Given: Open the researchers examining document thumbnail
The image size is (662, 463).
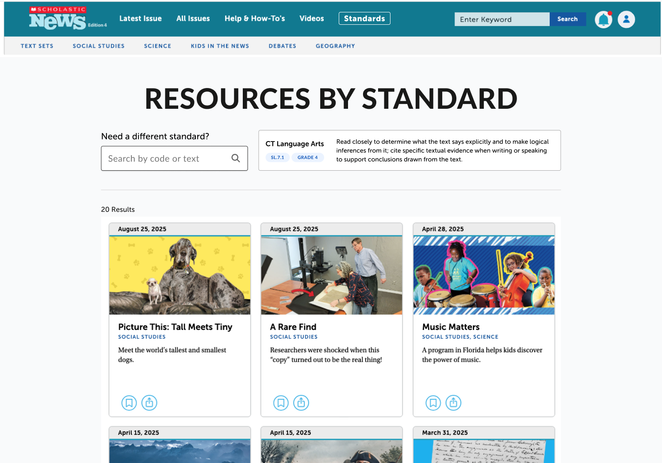Looking at the screenshot, I should coord(332,276).
